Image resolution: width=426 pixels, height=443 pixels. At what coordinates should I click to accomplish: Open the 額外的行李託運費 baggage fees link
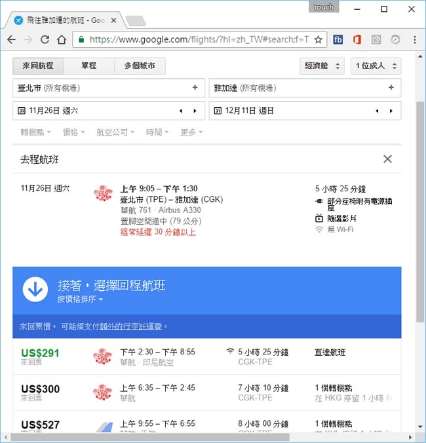tap(131, 326)
